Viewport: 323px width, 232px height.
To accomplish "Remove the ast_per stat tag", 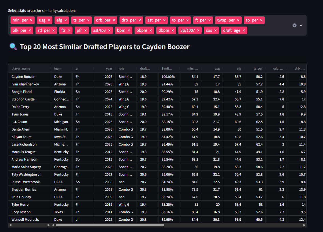I will tap(164, 20).
